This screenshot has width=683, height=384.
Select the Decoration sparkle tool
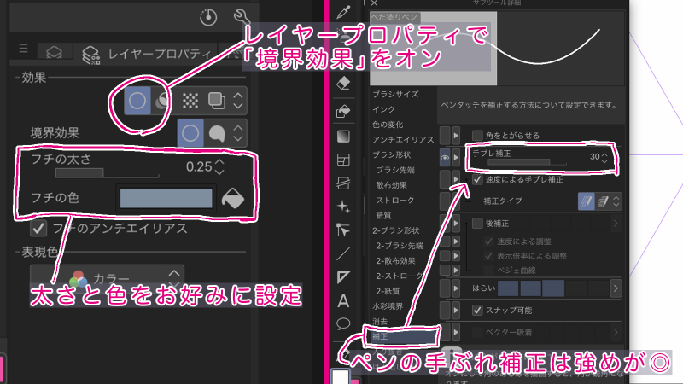pyautogui.click(x=343, y=207)
